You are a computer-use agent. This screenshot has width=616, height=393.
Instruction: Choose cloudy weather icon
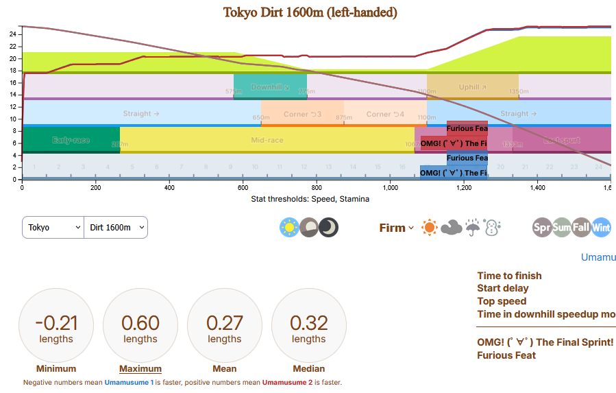pyautogui.click(x=452, y=228)
